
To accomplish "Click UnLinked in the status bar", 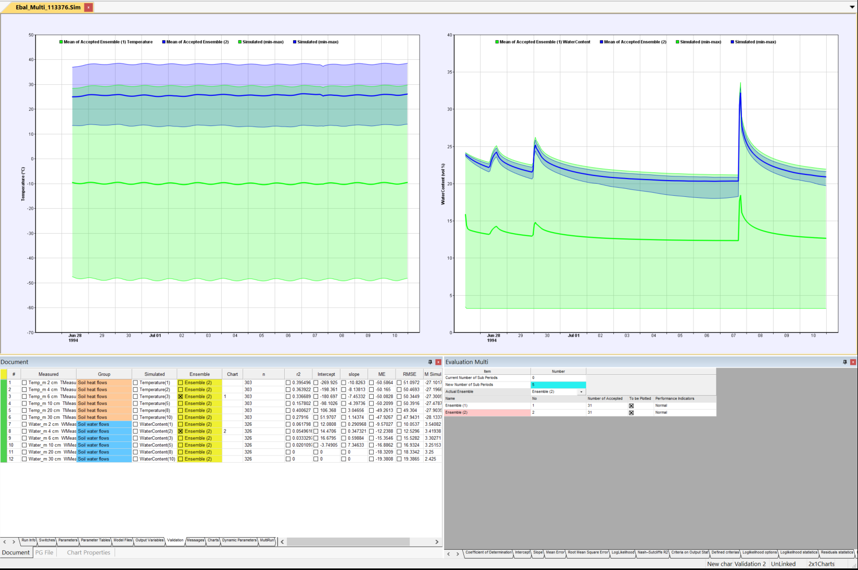I will 783,564.
